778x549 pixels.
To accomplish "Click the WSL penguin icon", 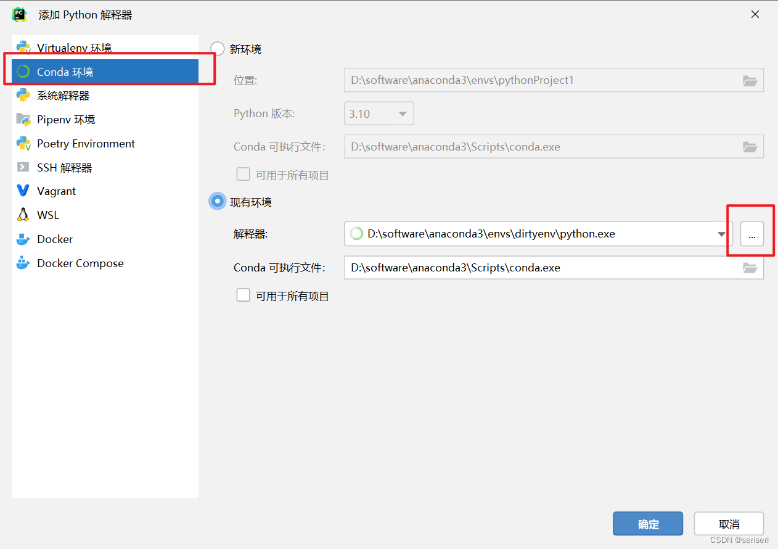I will pyautogui.click(x=23, y=215).
